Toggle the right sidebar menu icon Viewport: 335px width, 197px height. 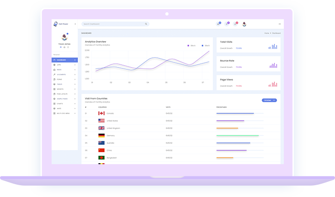tap(279, 24)
